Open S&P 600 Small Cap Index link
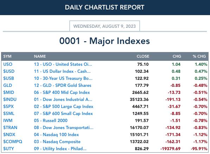210x154 pixels. (63, 114)
